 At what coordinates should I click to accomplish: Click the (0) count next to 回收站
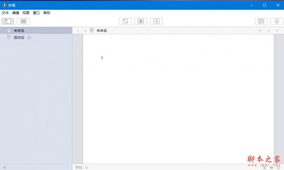click(29, 38)
